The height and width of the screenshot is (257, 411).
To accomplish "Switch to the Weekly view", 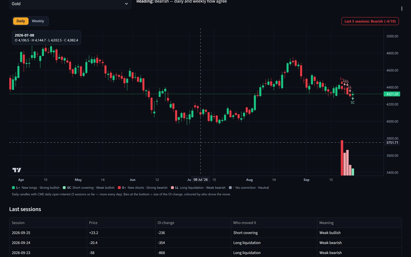I will click(38, 21).
